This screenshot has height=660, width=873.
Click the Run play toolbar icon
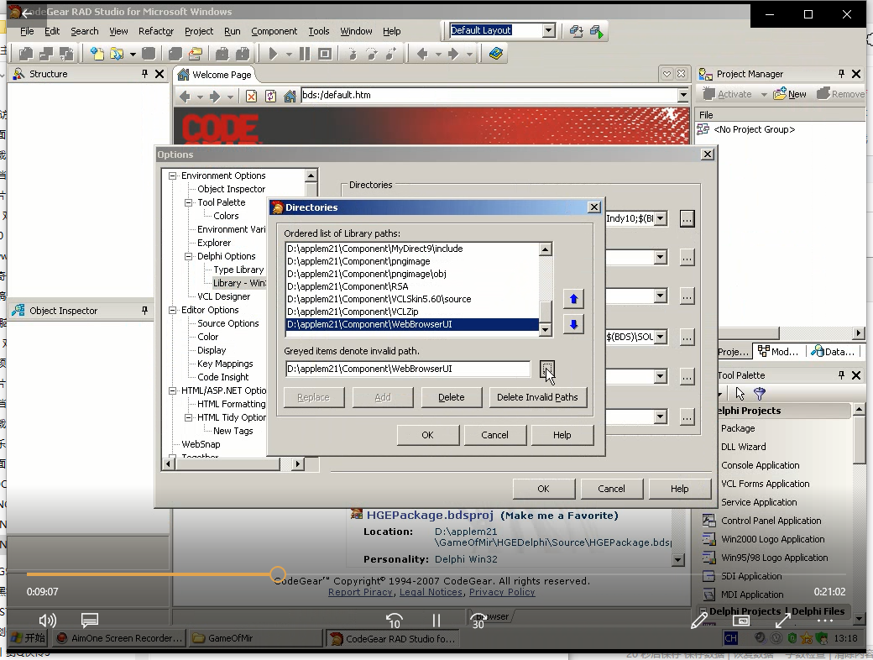[x=273, y=54]
